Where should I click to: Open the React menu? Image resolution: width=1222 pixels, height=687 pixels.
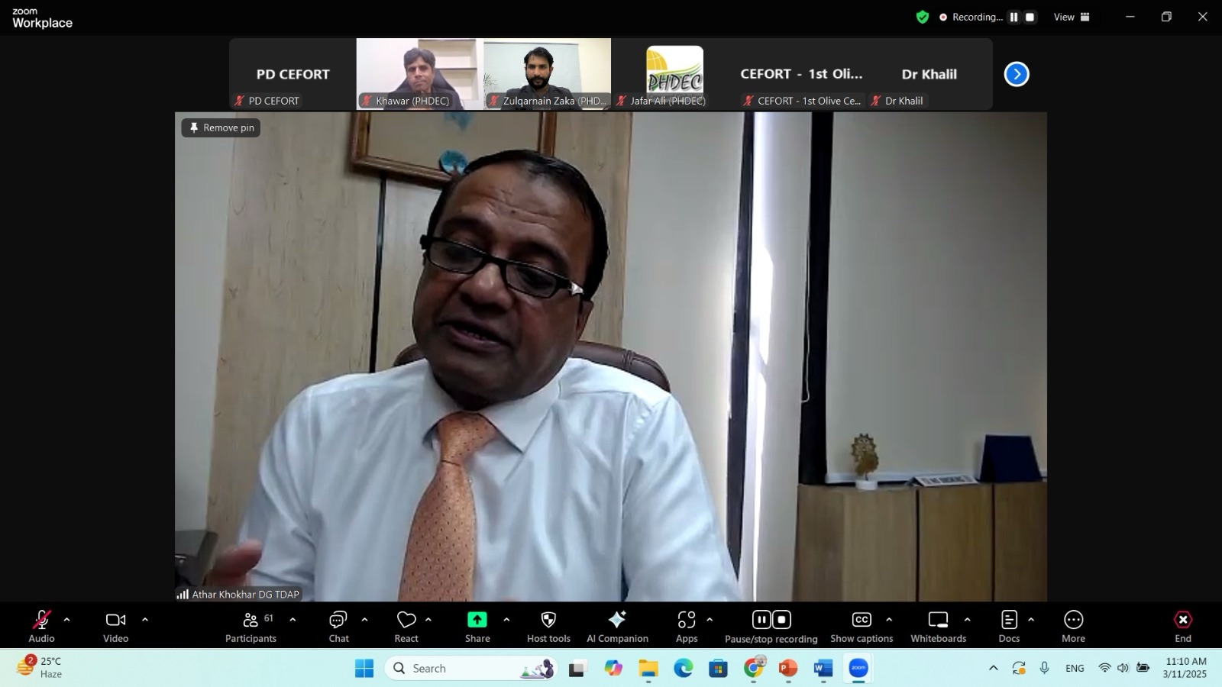tap(406, 626)
